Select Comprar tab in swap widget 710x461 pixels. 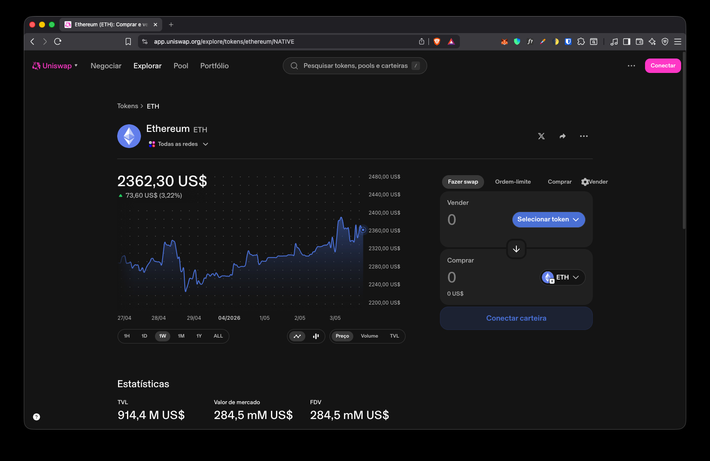point(560,182)
